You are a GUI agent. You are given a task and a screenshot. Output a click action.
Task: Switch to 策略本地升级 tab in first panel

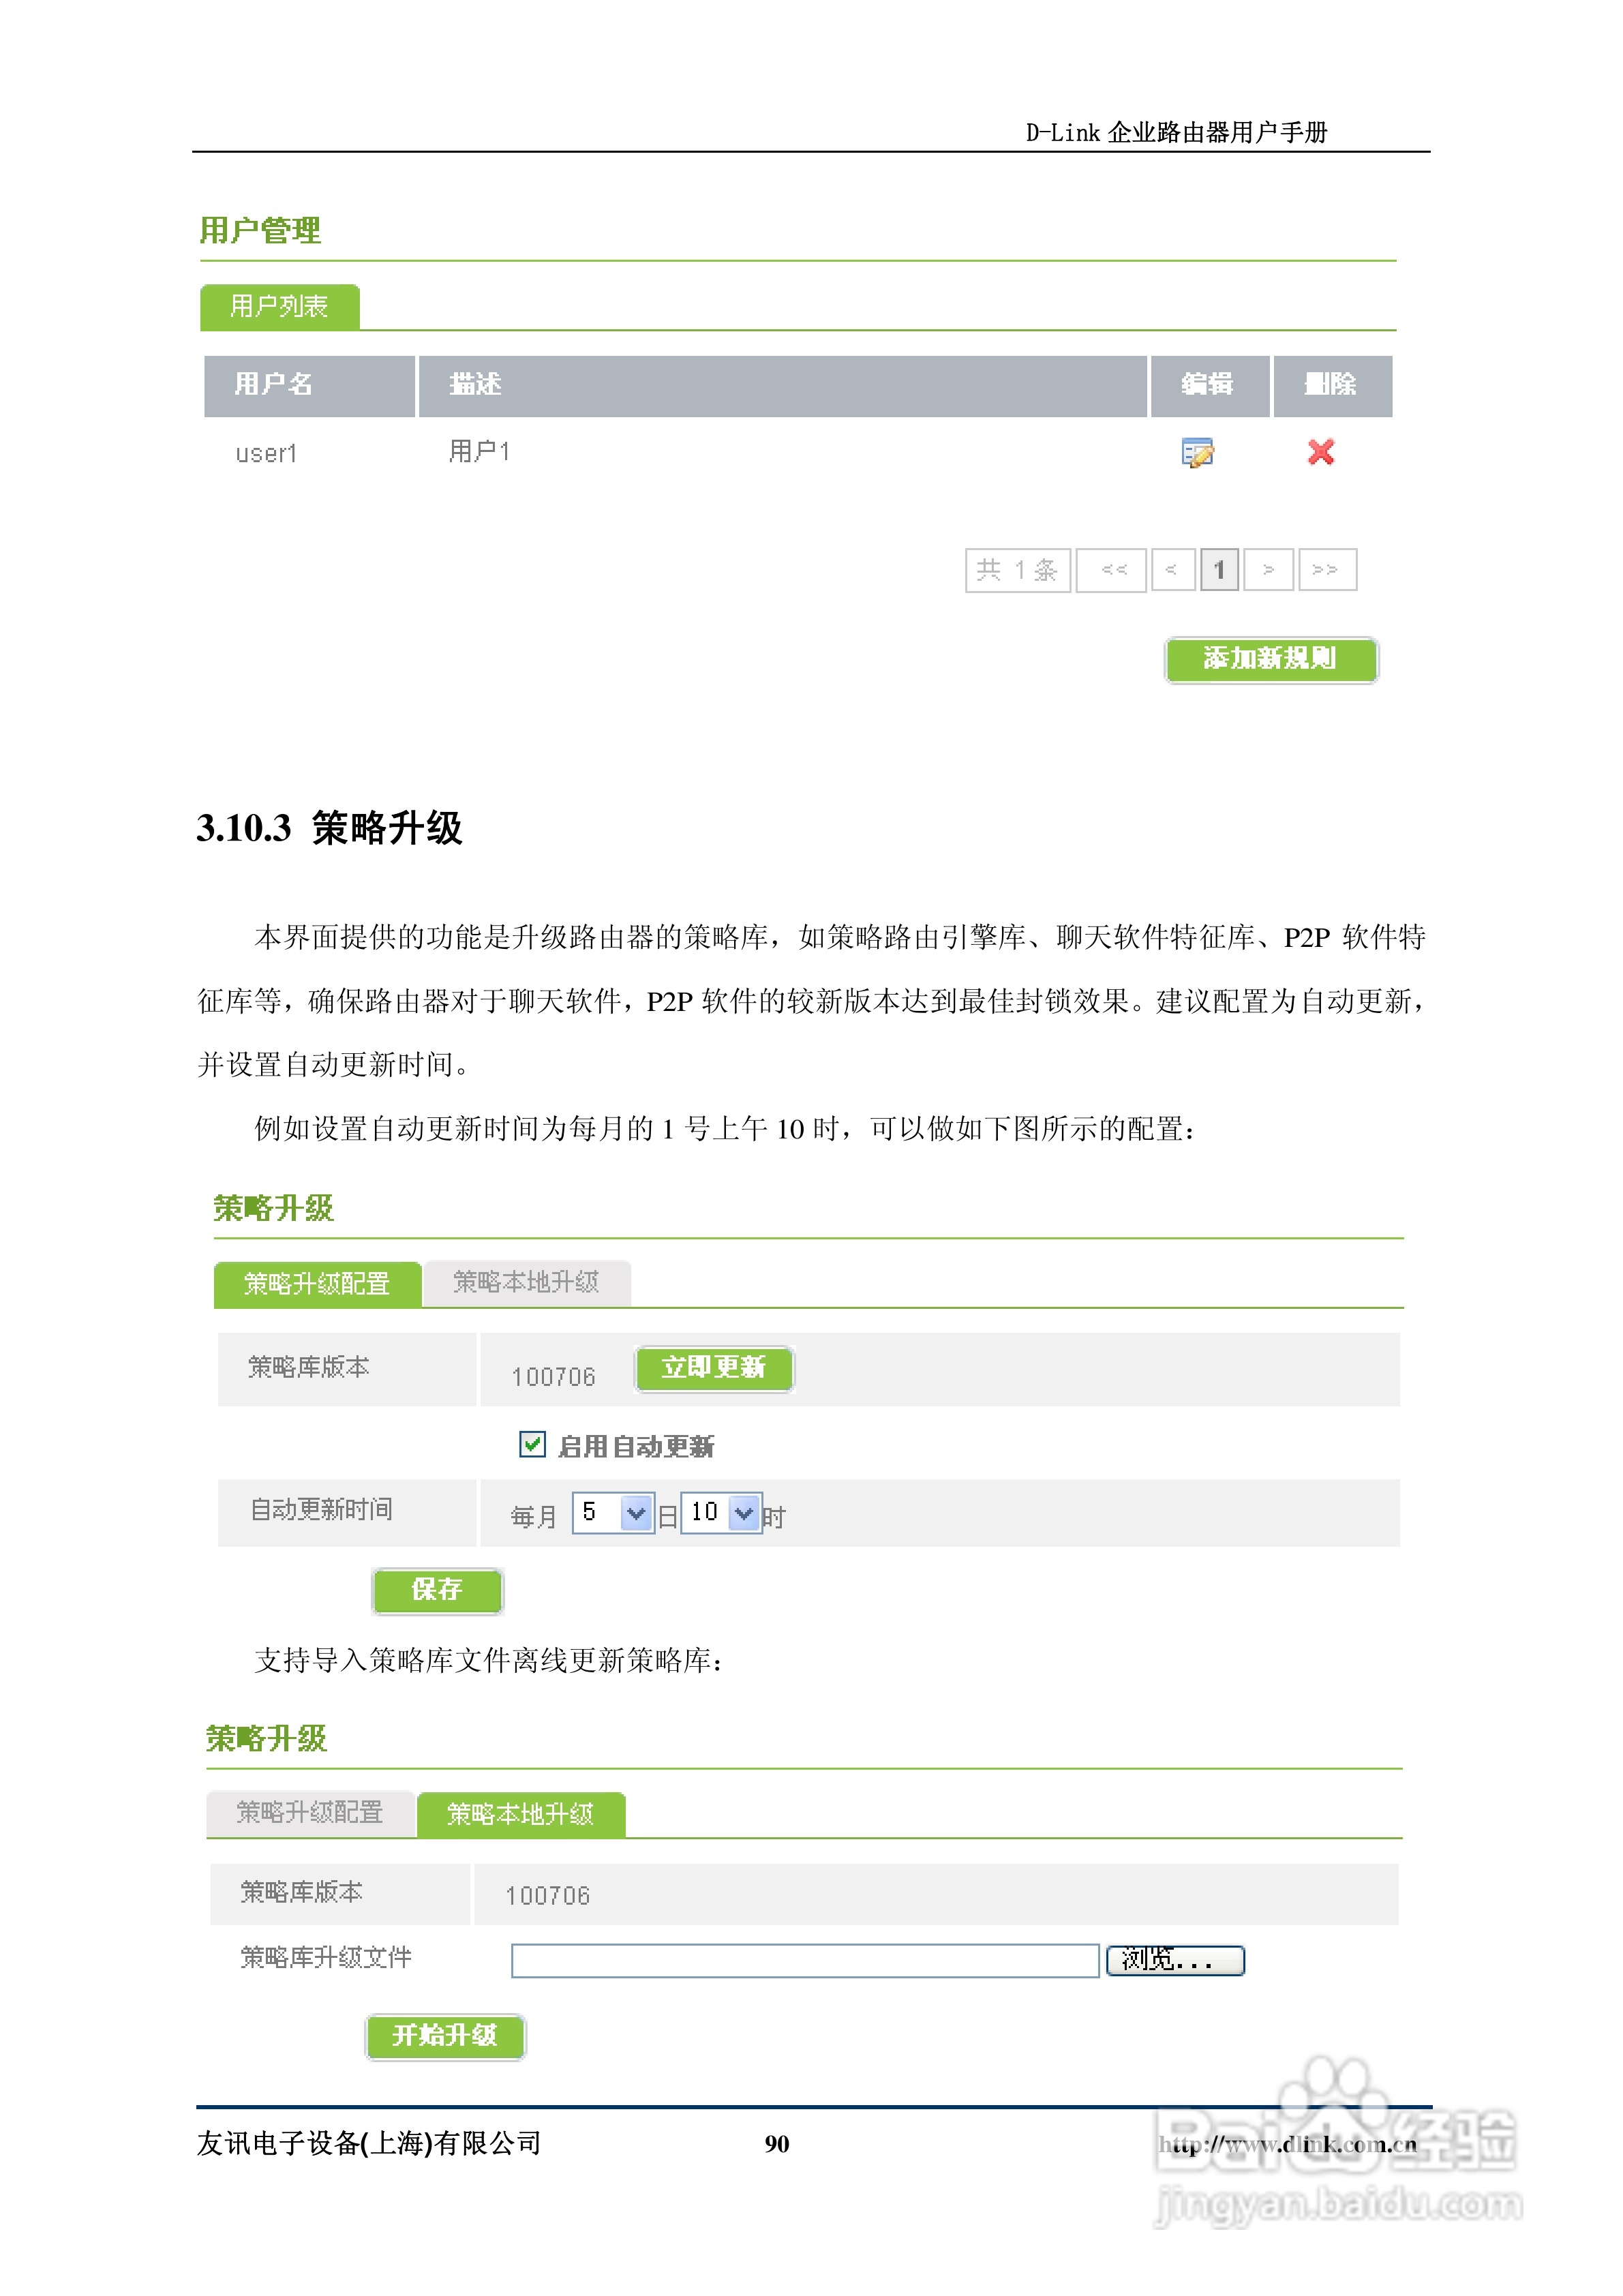(x=526, y=1283)
